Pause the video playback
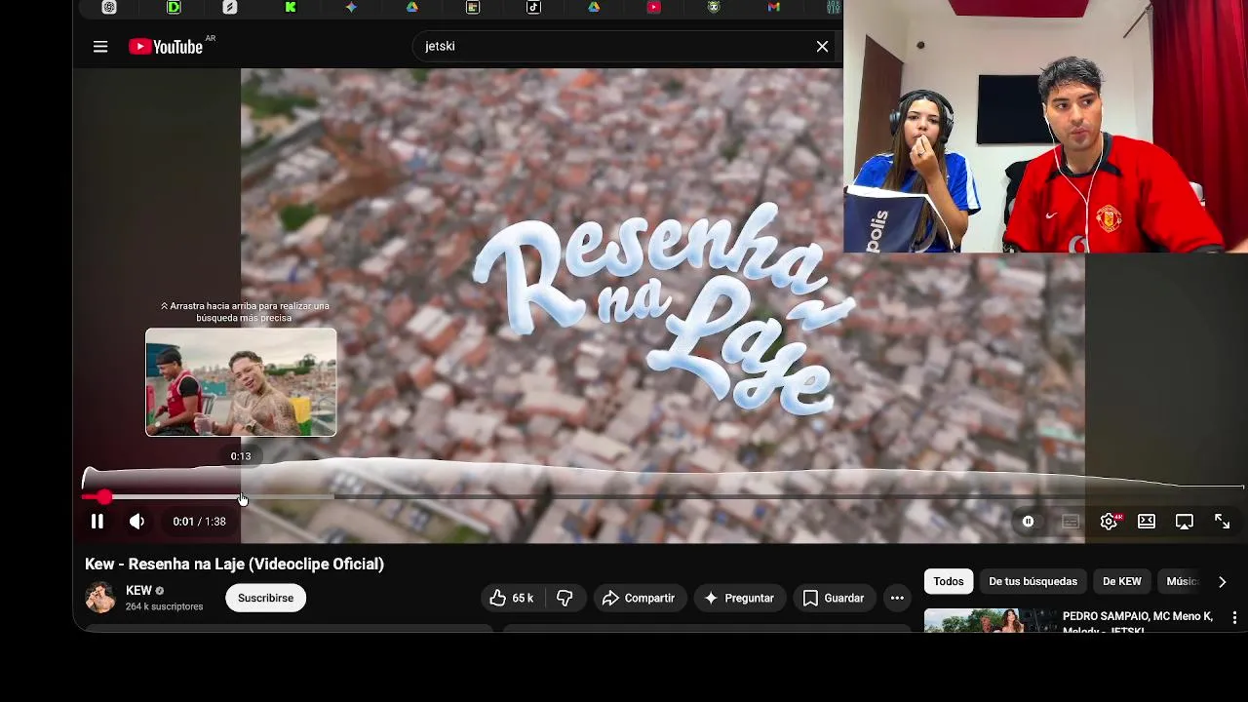Screen dimensions: 1248x702 pos(97,522)
